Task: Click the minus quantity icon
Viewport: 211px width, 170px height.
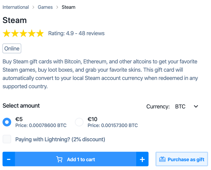Action: click(9, 159)
